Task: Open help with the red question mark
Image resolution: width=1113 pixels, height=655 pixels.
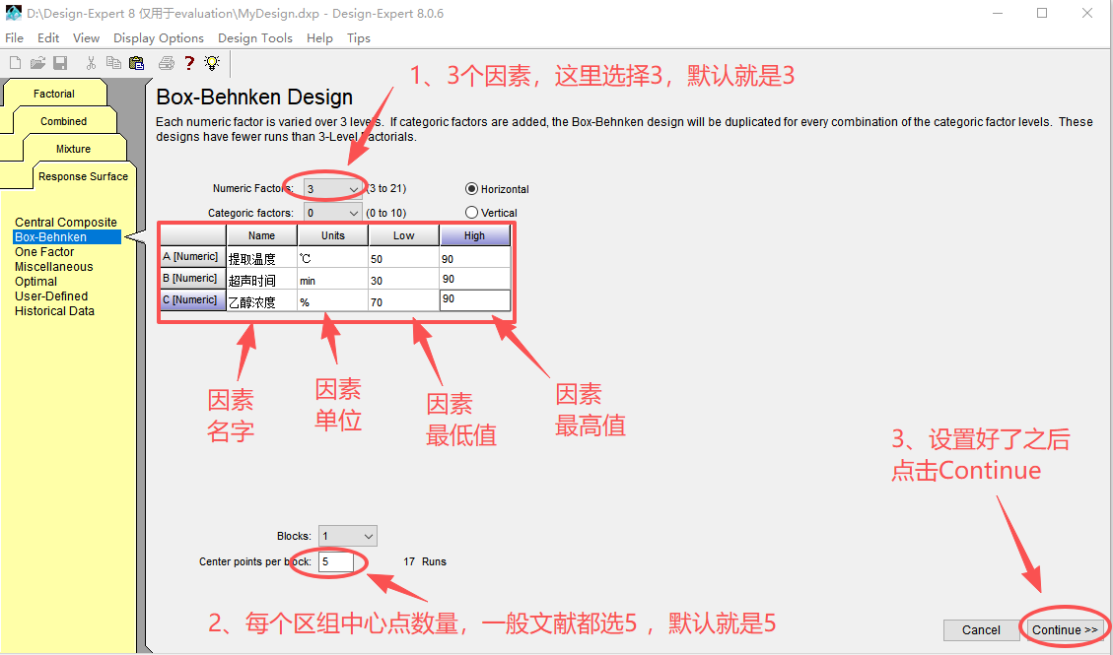Action: click(x=189, y=63)
